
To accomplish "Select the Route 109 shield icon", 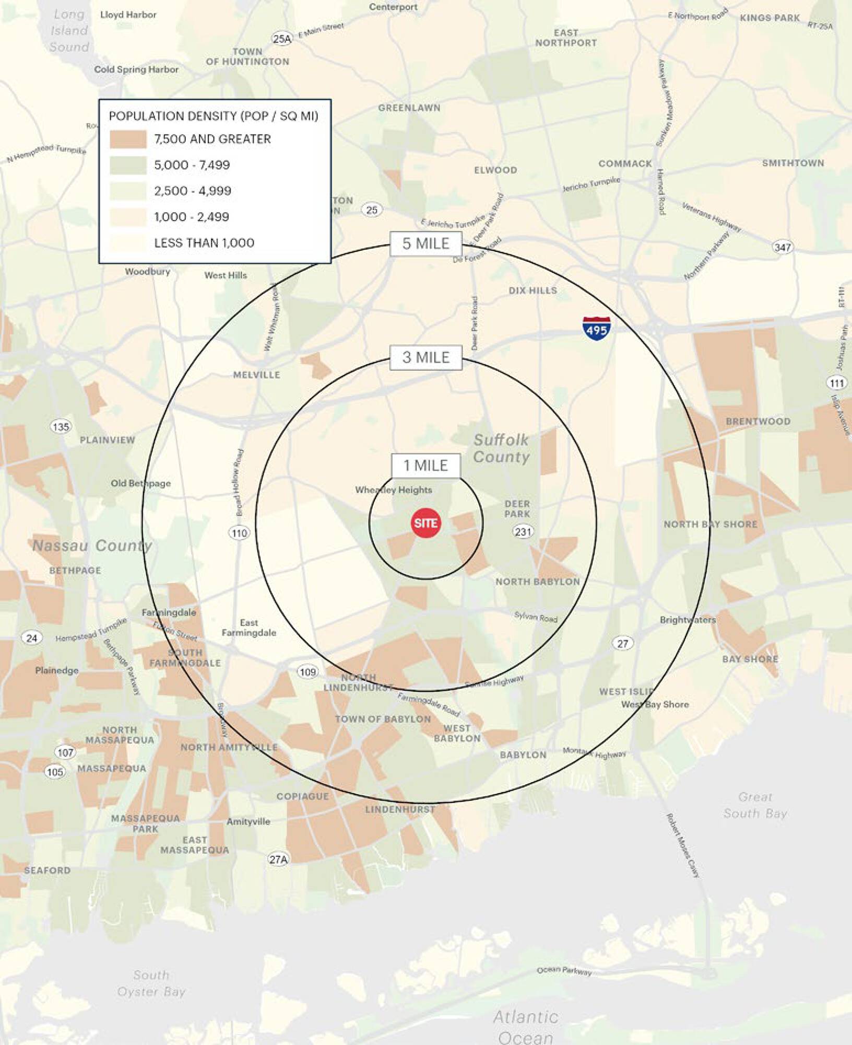I will click(307, 672).
